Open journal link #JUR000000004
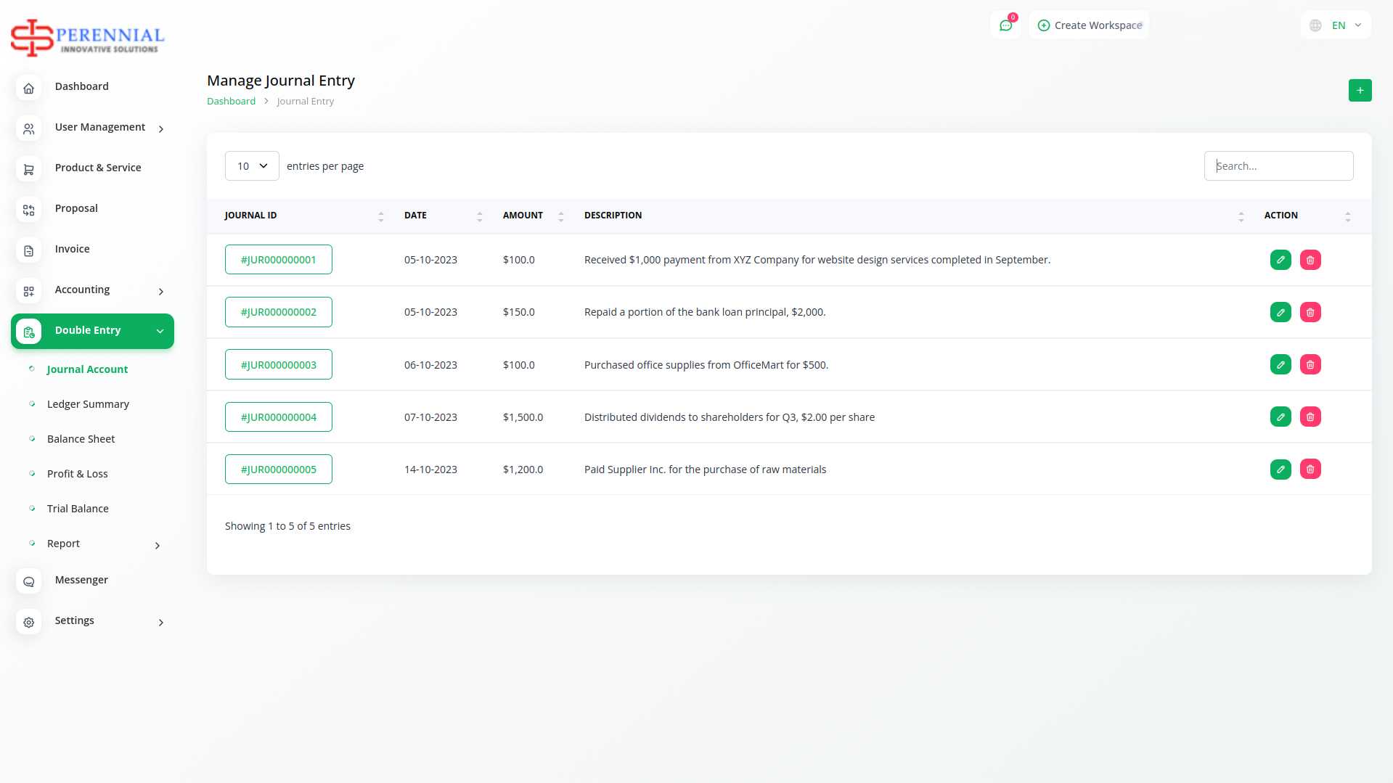1393x783 pixels. tap(278, 417)
